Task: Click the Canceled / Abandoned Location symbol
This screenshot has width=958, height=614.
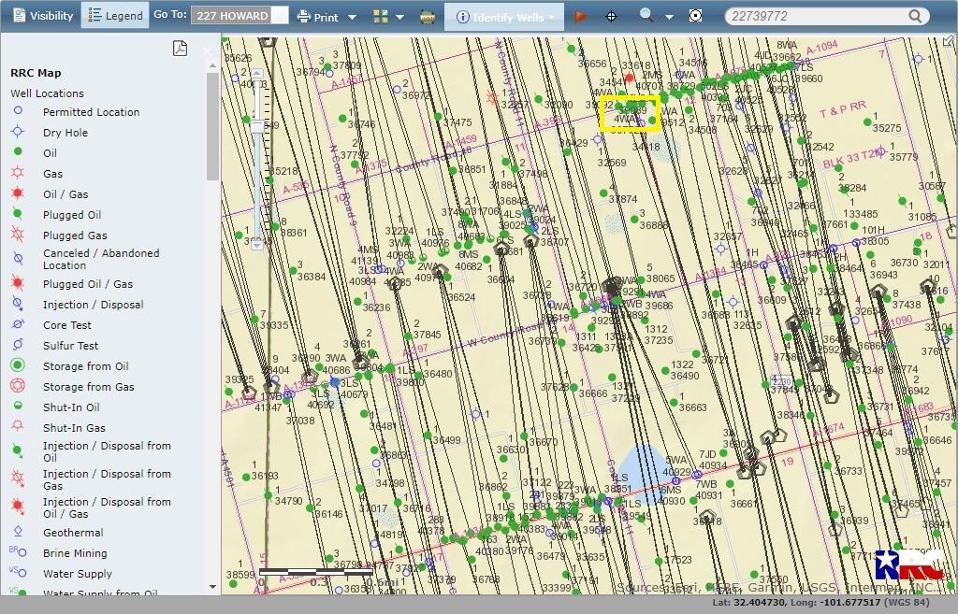Action: tap(18, 259)
